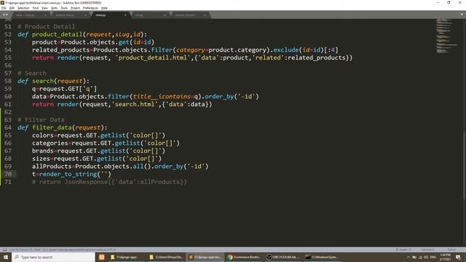The width and height of the screenshot is (466, 262).
Task: Click the 'product_detail.html' string
Action: tap(153, 57)
